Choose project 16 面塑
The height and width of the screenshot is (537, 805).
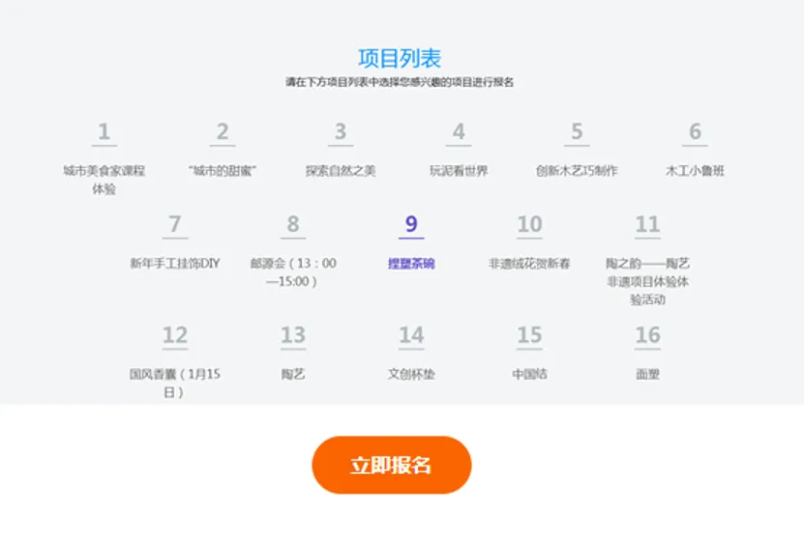(647, 353)
